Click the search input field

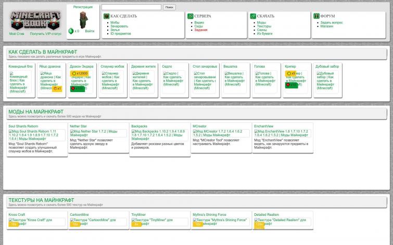point(131,7)
